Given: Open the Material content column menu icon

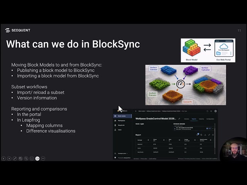Looking at the screenshot, I should click(211, 140).
